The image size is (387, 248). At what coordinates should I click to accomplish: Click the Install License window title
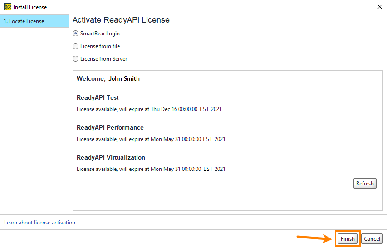click(30, 7)
